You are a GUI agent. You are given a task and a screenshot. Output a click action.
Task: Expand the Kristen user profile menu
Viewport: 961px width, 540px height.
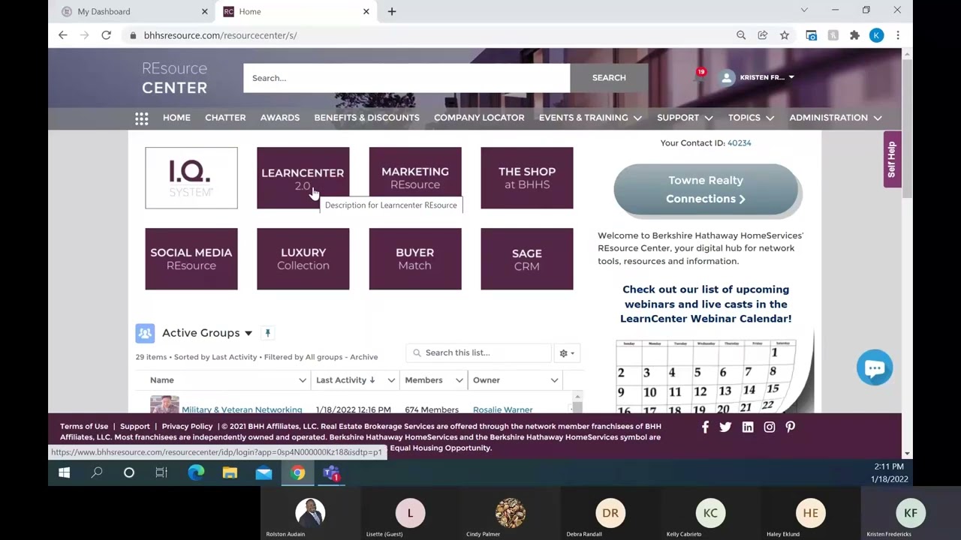click(x=791, y=77)
